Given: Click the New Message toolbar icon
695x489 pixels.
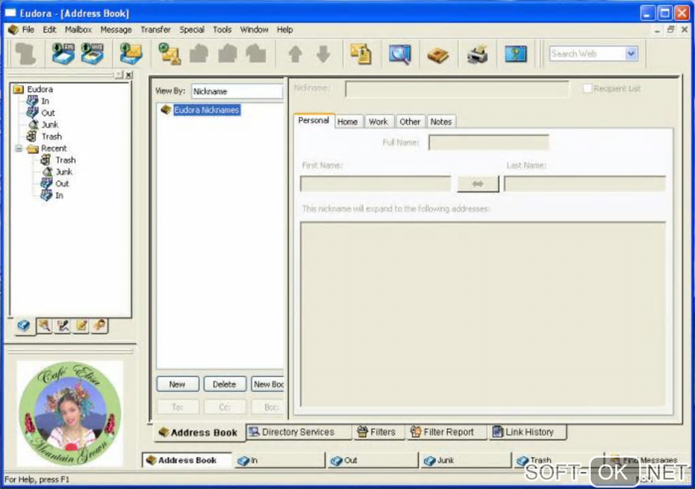Looking at the screenshot, I should click(169, 54).
